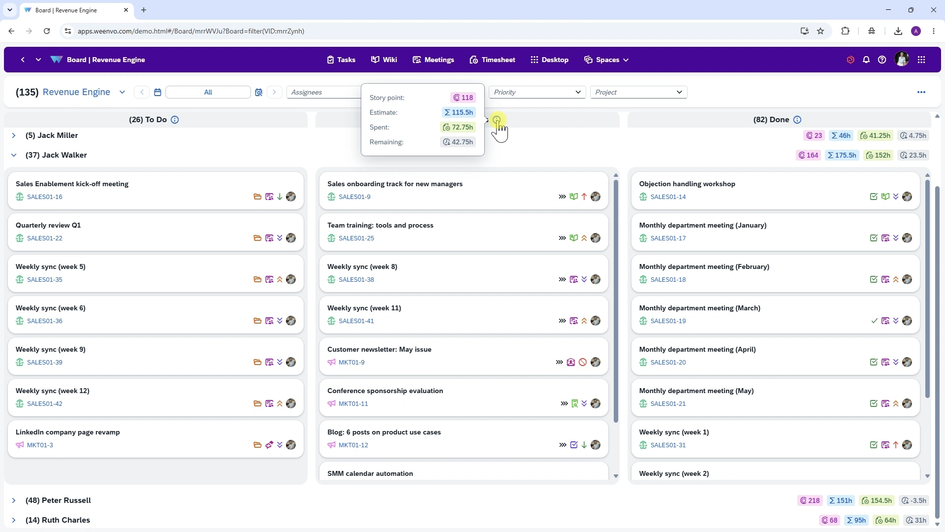This screenshot has width=945, height=532.
Task: Collapse the Jack Walker swimlane
Action: 14,155
